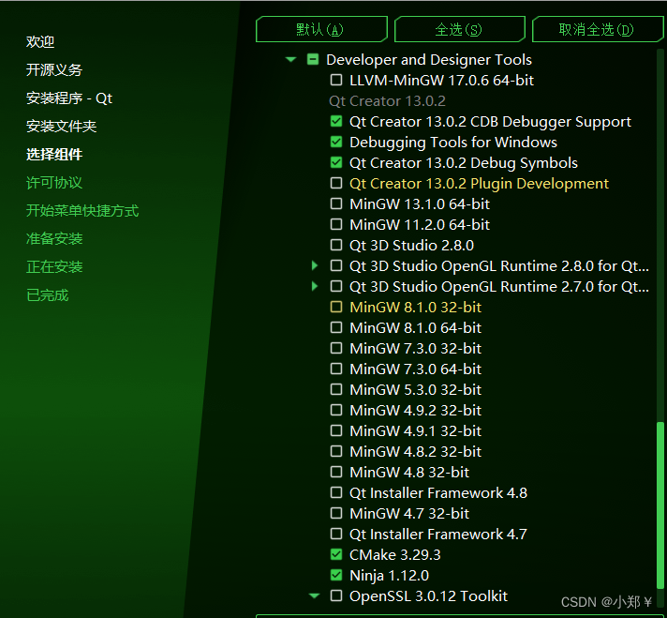Go to the 开源义务 step

pos(54,69)
